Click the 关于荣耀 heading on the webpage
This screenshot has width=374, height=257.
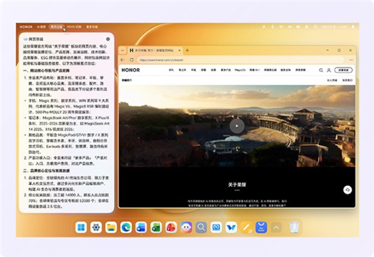tap(237, 185)
